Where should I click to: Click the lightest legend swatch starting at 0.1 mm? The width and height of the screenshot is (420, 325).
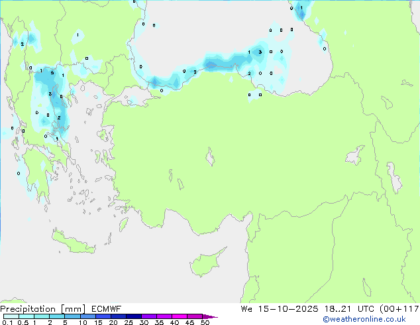[x=11, y=316]
